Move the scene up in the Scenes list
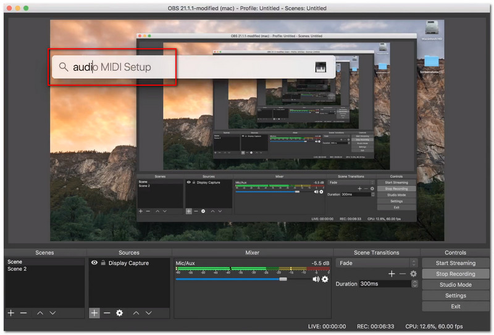This screenshot has height=335, width=494. pos(40,313)
